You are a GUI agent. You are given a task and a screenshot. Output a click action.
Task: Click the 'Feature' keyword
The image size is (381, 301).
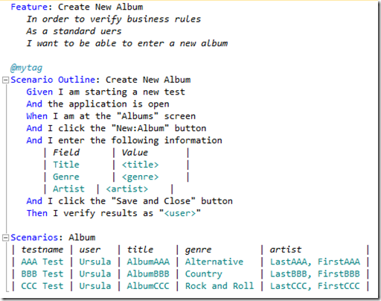click(29, 7)
